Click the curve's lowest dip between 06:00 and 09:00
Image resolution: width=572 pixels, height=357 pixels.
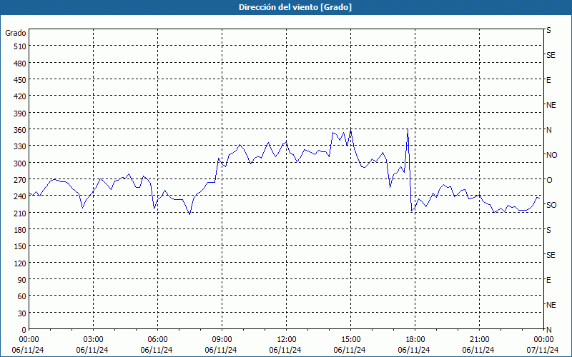click(189, 213)
